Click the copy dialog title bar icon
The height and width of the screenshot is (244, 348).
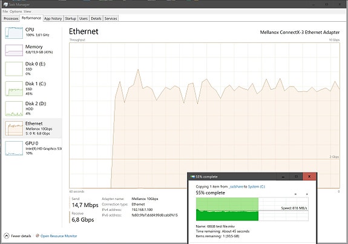click(192, 177)
